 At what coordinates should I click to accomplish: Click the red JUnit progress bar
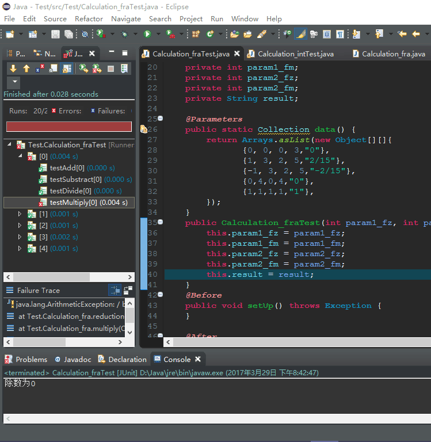[x=69, y=126]
